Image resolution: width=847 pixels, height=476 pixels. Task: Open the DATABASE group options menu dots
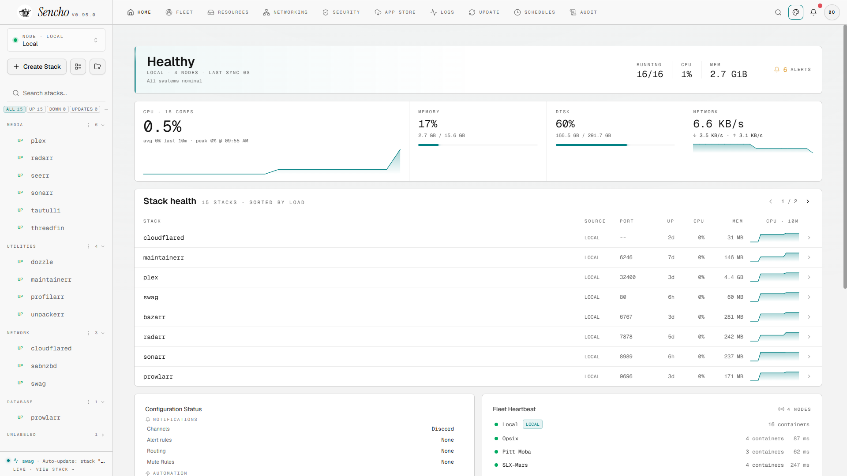pos(88,402)
